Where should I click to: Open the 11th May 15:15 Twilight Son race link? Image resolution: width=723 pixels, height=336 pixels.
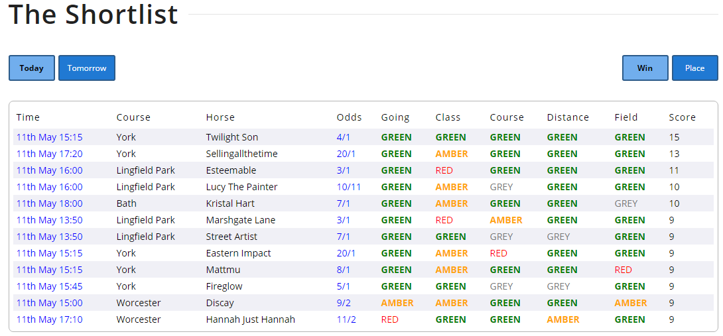tap(49, 137)
